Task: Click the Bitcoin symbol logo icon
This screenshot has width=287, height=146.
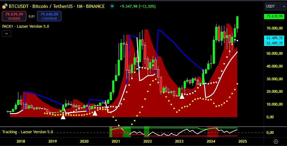Action: pos(5,6)
